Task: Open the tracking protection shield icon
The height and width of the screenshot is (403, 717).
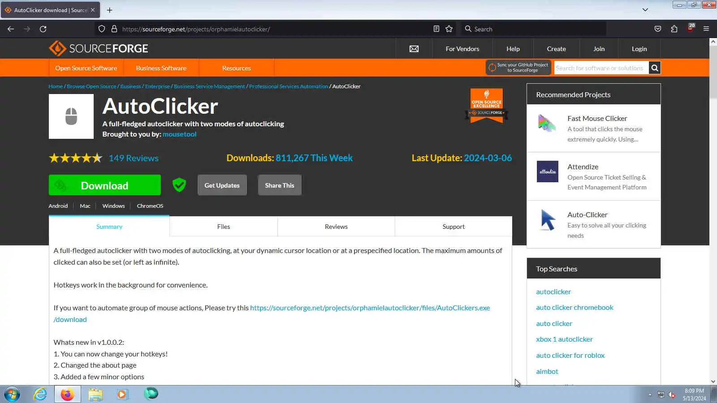Action: (x=102, y=29)
